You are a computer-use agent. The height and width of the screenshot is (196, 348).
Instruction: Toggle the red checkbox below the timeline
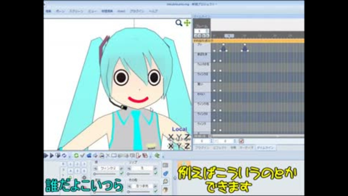[x=241, y=141]
